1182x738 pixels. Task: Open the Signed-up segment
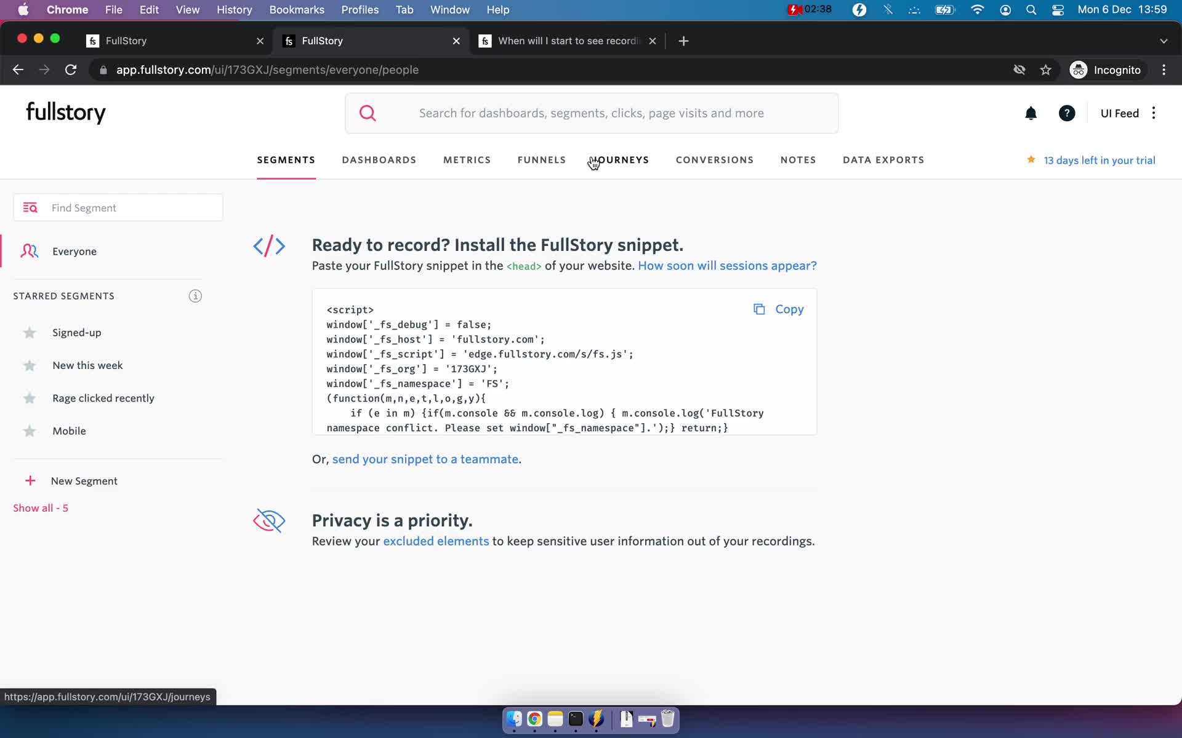pyautogui.click(x=77, y=333)
